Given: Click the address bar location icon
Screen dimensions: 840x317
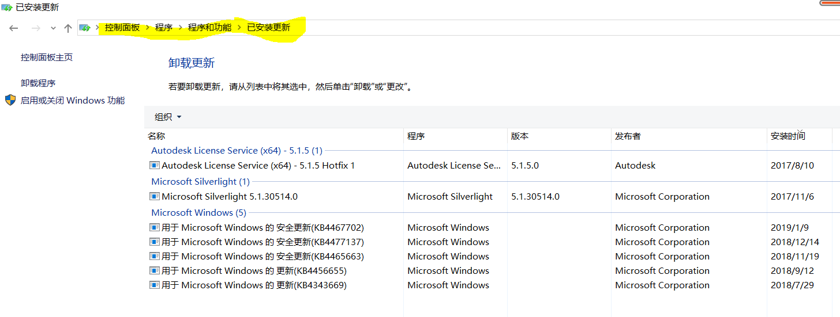Looking at the screenshot, I should 85,28.
